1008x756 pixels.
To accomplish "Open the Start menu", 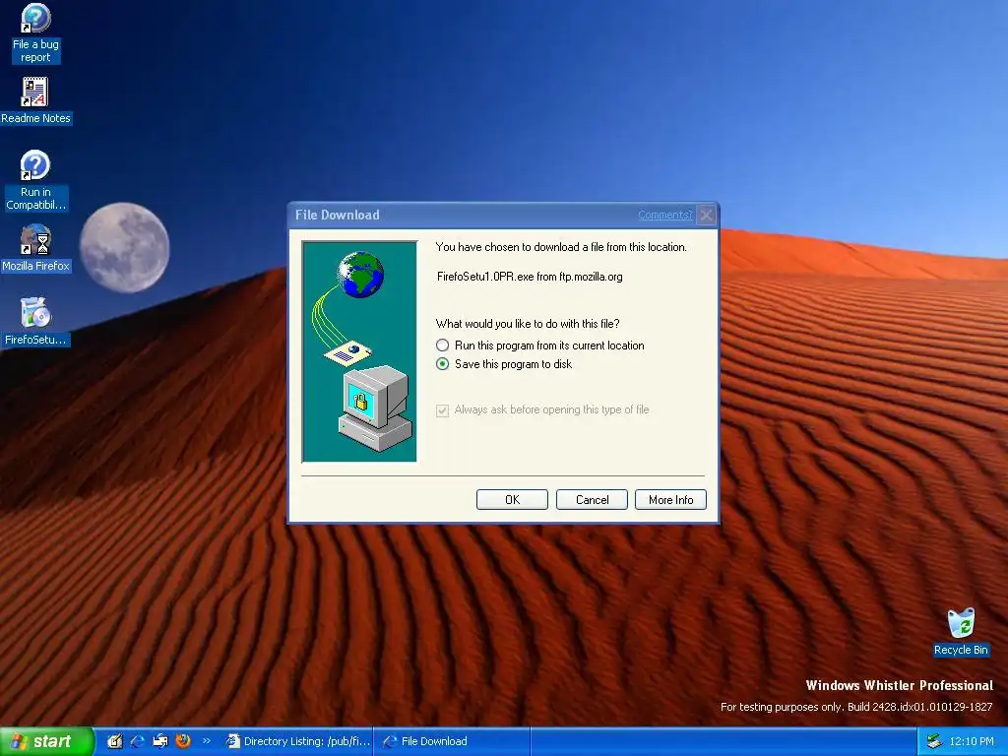I will pyautogui.click(x=47, y=741).
